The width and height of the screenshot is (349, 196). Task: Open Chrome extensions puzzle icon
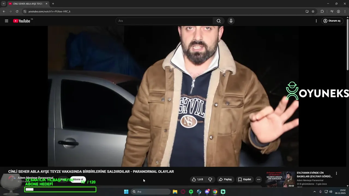(322, 11)
